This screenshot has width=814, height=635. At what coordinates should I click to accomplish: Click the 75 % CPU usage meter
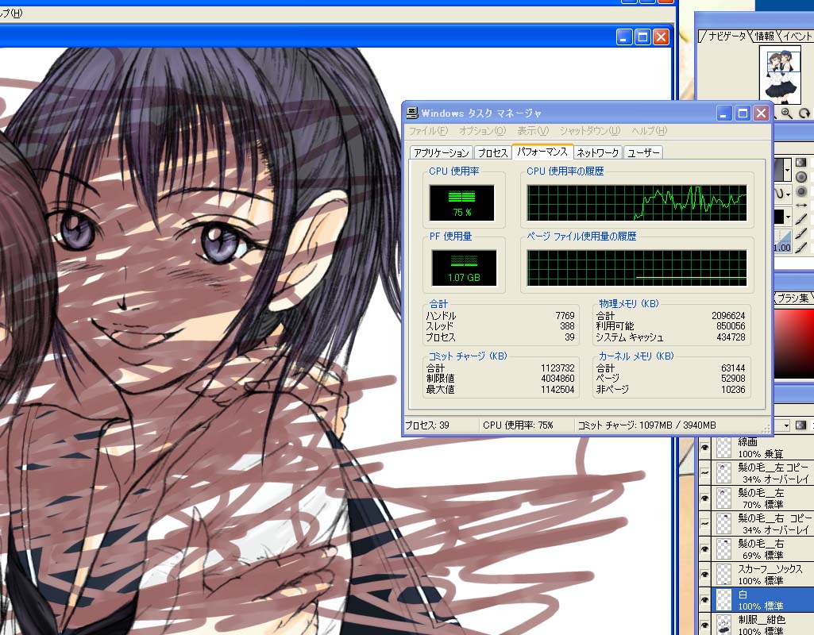(462, 203)
